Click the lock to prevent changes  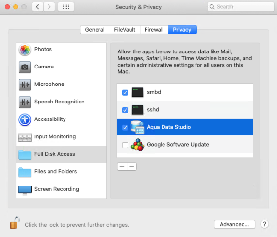[15, 223]
